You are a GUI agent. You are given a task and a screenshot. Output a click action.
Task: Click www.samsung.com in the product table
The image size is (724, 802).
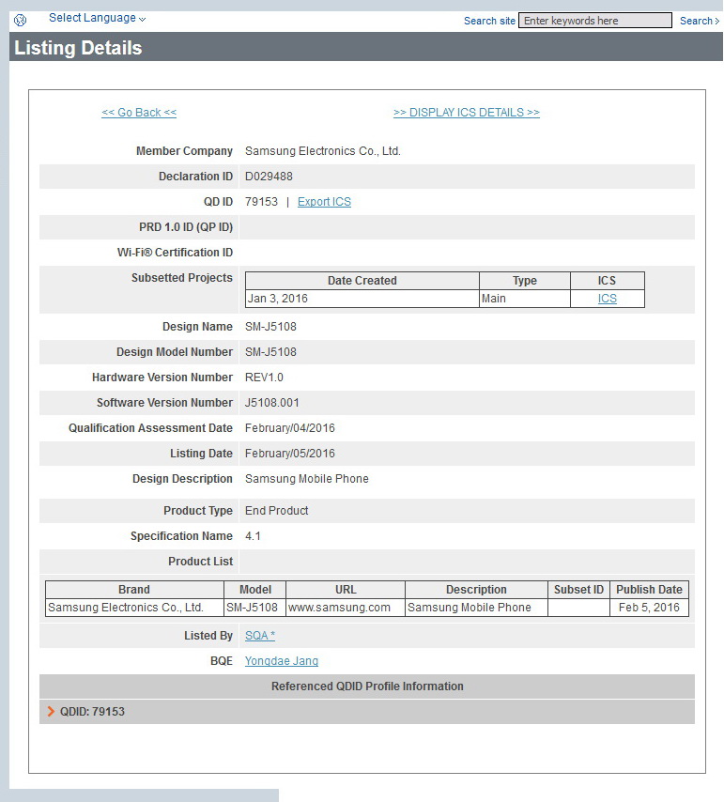346,608
